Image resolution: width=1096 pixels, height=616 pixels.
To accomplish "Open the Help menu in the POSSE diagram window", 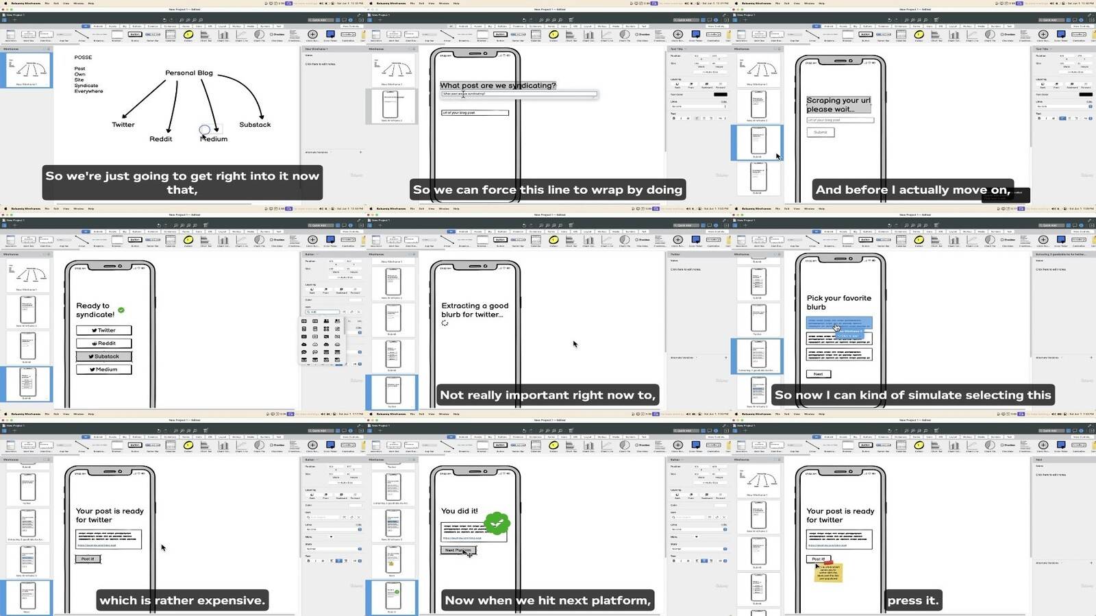I will [91, 3].
